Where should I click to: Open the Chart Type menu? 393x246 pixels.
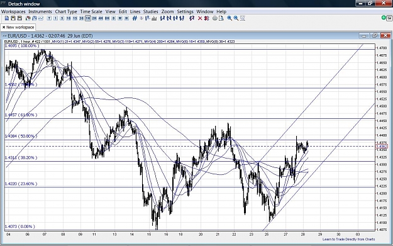(x=66, y=11)
